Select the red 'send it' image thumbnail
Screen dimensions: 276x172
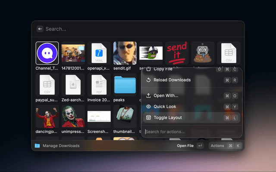(177, 53)
